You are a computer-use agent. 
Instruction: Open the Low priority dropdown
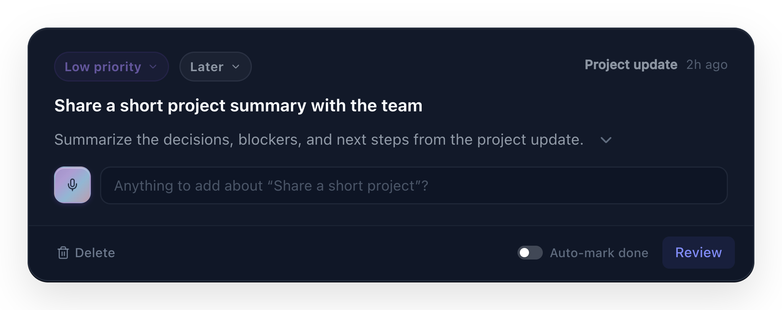click(112, 67)
